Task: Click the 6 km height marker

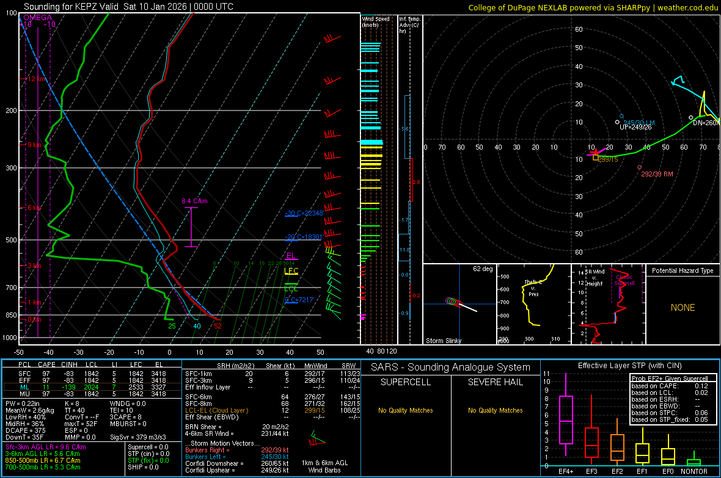Action: [34, 208]
